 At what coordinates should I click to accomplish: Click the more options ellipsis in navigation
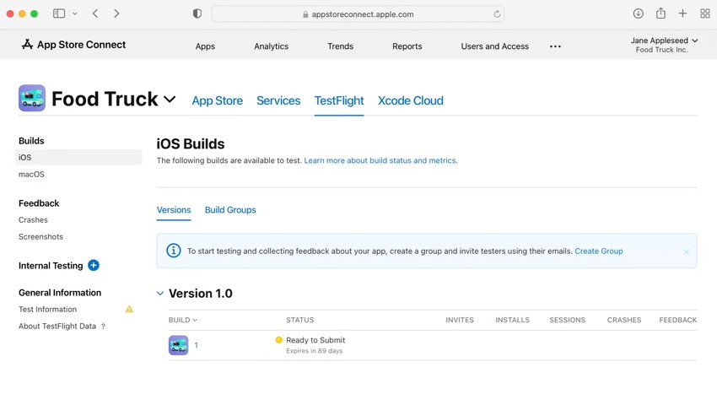coord(555,46)
